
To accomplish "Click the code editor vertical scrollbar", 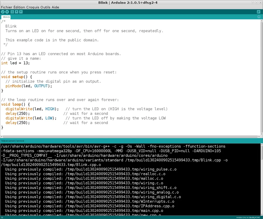I will click(262, 77).
